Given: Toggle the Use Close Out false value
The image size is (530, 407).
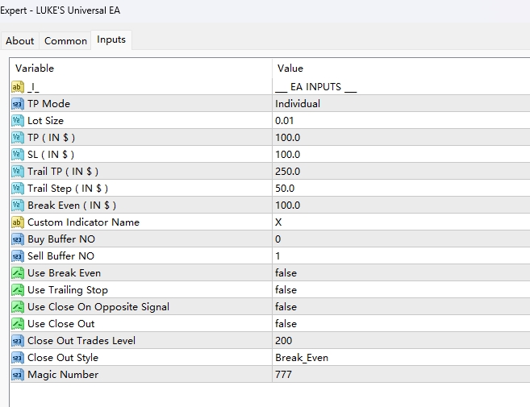Looking at the screenshot, I should tap(286, 323).
